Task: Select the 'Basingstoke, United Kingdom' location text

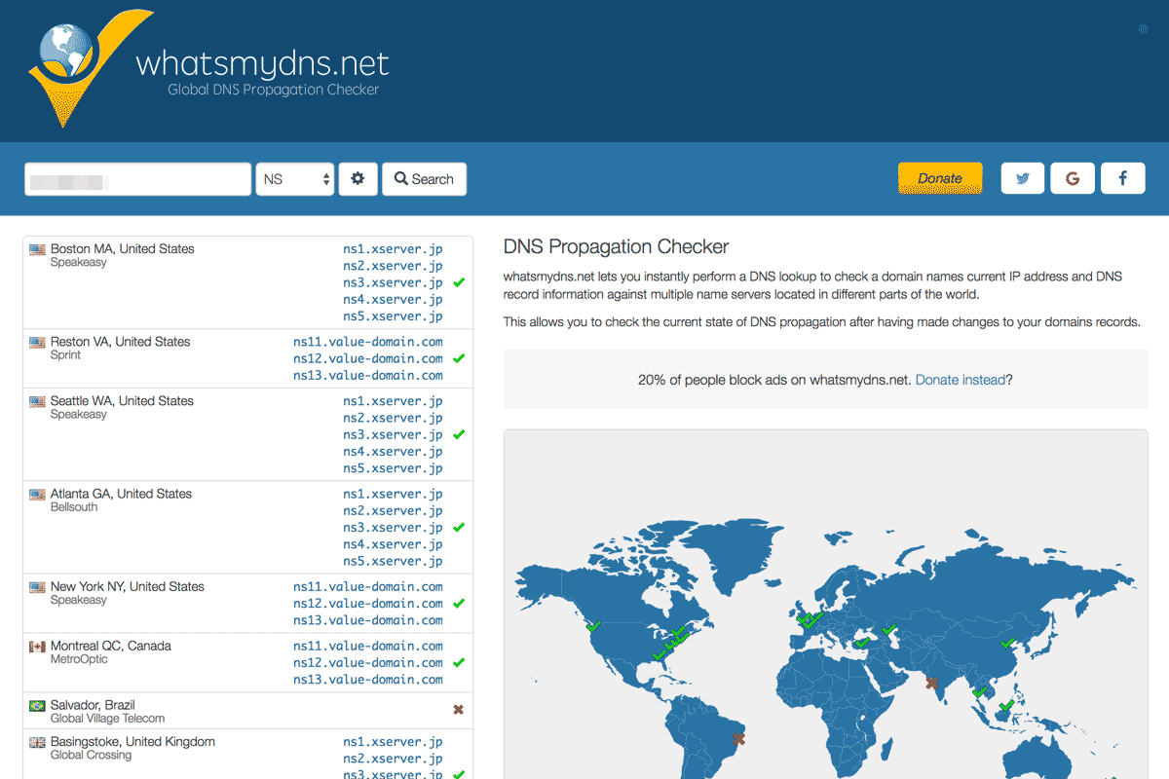Action: pos(132,741)
